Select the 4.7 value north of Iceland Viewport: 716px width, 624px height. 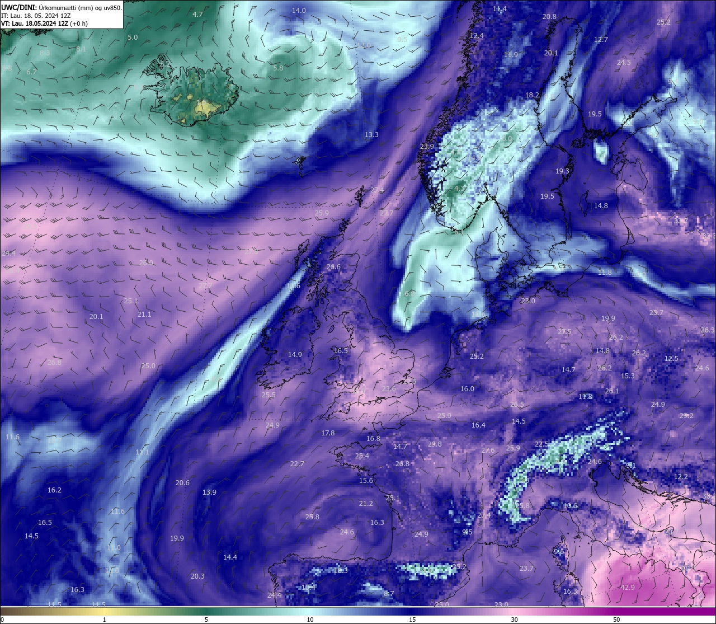coord(197,14)
